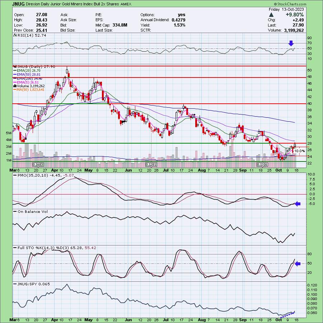This screenshot has width=323, height=323.
Task: Click the 0.1683 dividend marker label
Action: (38, 165)
